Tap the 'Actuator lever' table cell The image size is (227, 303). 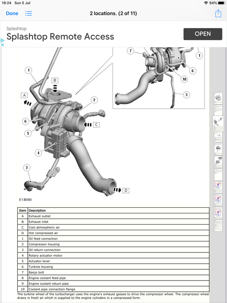click(118, 261)
